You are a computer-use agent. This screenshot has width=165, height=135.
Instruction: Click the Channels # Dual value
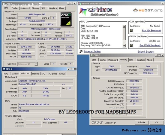pos(148,66)
